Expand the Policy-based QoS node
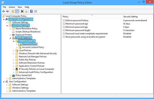Image resolution: width=154 pixels, height=99 pixels. pyautogui.click(x=10, y=75)
